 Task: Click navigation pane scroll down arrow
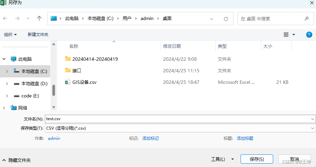[54, 107]
